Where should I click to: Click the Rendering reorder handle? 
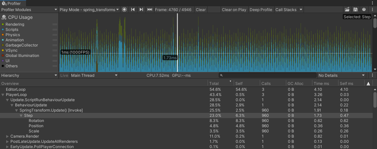click(x=55, y=24)
